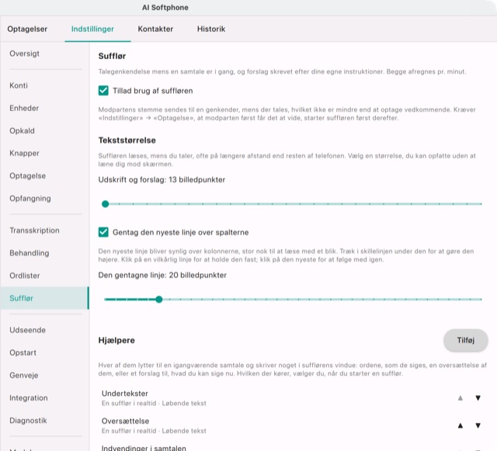The width and height of the screenshot is (497, 451).
Task: Move Oversættelse helper up
Action: coord(461,425)
